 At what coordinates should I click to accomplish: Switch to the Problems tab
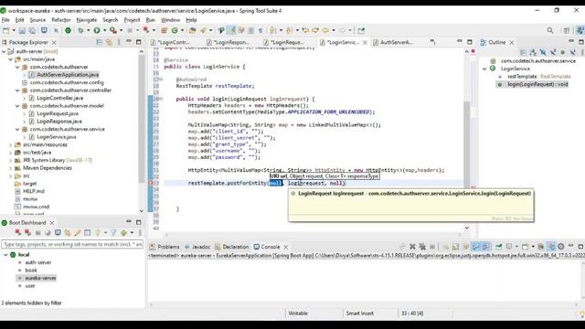165,247
